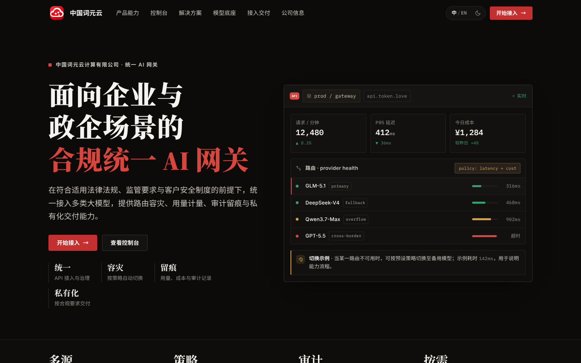Screen dimensions: 581x363
Task: Click the 902ms latency value
Action: 513,219
